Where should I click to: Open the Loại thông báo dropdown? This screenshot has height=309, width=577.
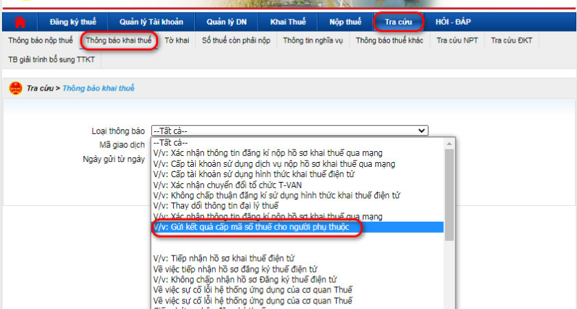pos(289,130)
